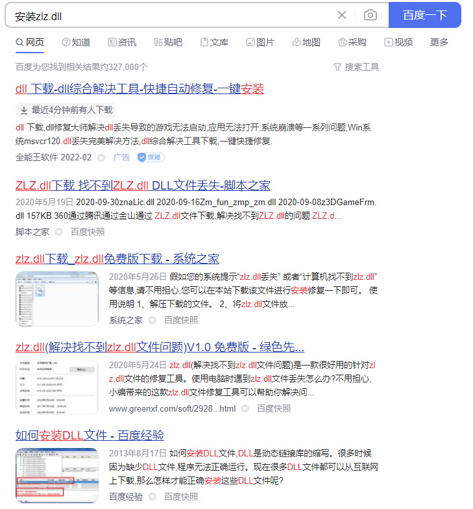Select the 贴吧 tab
The height and width of the screenshot is (509, 473).
(168, 42)
